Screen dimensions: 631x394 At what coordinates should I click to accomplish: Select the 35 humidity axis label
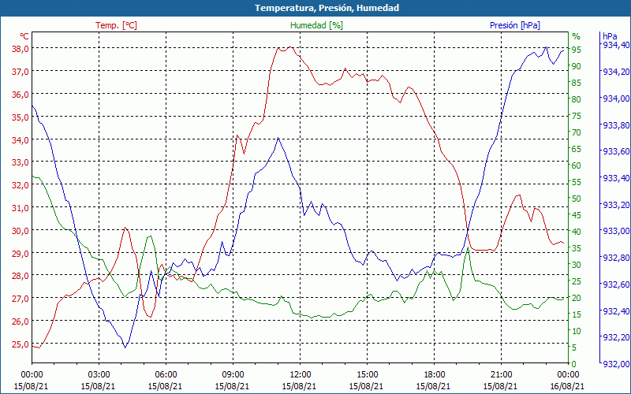[577, 248]
